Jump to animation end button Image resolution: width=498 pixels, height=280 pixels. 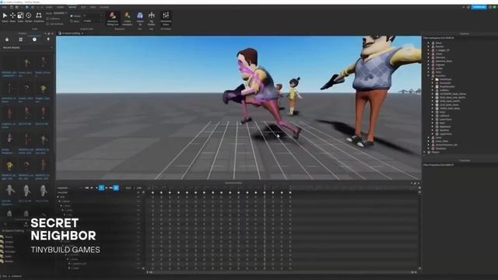click(x=110, y=188)
